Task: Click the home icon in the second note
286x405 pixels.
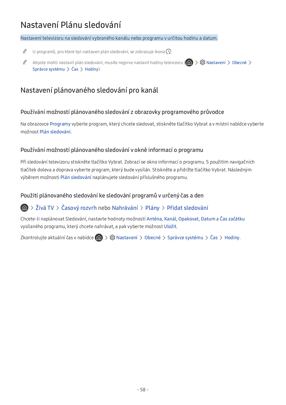Action: pos(189,63)
